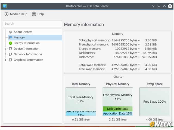Click the Memory monitor icon
This screenshot has height=130, width=174.
(x=11, y=37)
